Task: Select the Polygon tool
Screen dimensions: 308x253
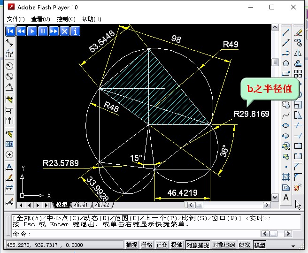Action: click(x=286, y=63)
